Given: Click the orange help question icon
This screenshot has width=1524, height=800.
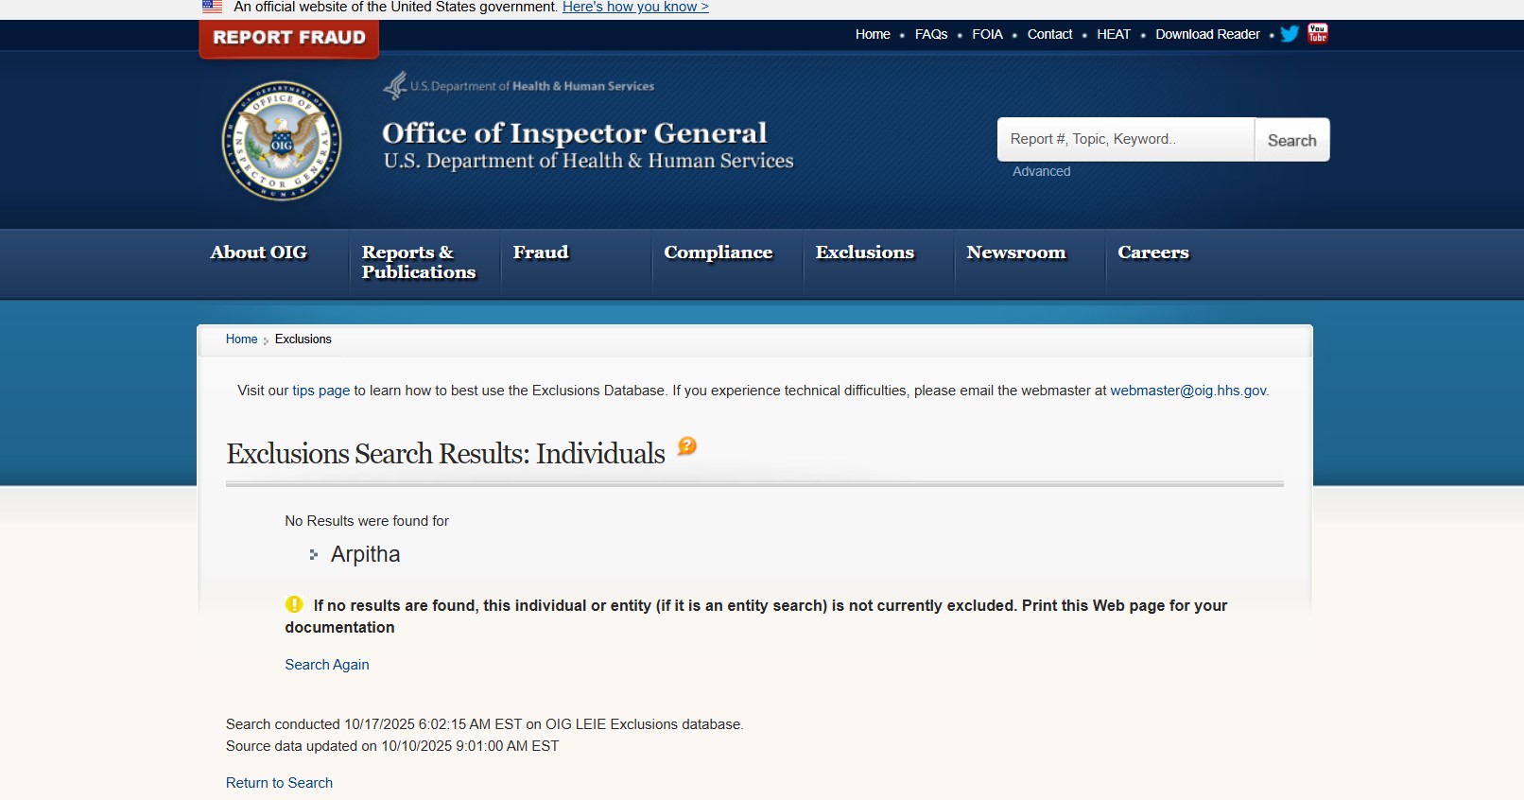Looking at the screenshot, I should 687,445.
